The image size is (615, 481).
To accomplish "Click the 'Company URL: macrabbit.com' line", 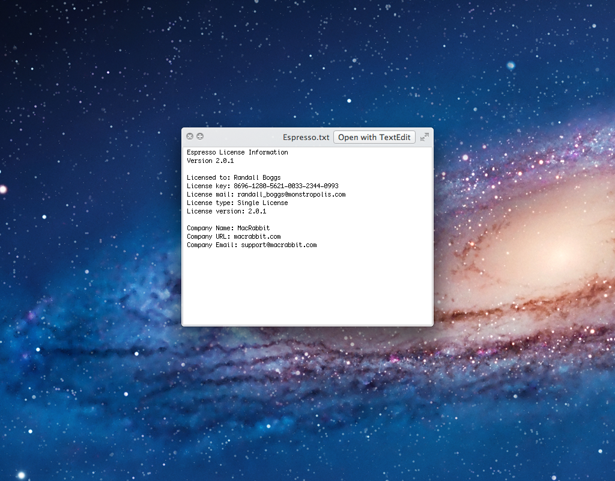I will 234,236.
